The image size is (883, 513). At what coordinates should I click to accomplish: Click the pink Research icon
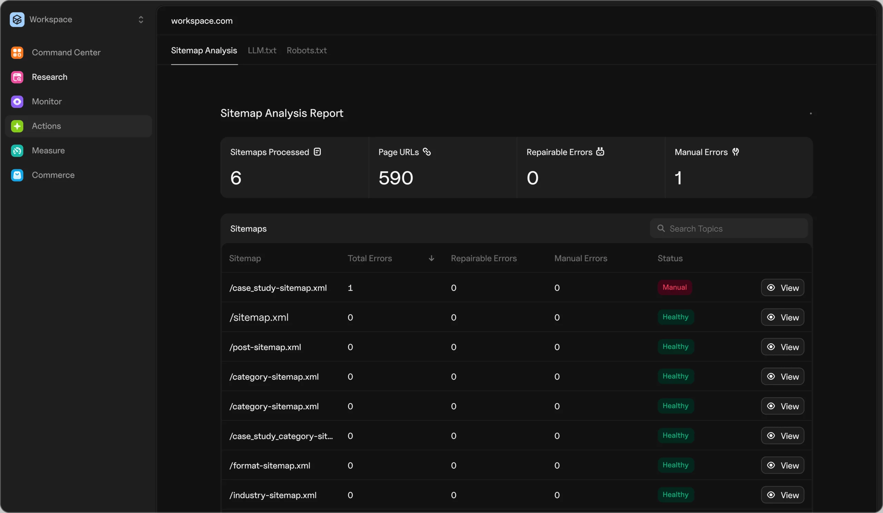pyautogui.click(x=17, y=77)
